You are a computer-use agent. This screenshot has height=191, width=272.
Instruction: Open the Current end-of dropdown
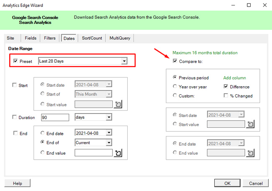click(109, 142)
